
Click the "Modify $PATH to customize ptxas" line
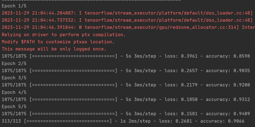[x=58, y=42]
